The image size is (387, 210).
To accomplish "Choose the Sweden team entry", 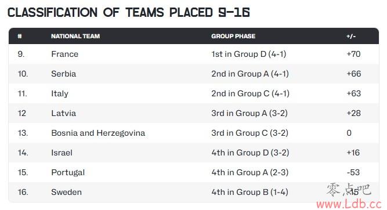I will pos(66,192).
